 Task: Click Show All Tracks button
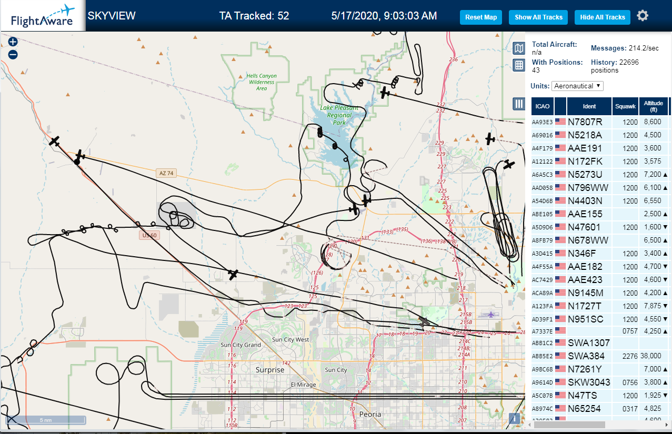coord(538,17)
